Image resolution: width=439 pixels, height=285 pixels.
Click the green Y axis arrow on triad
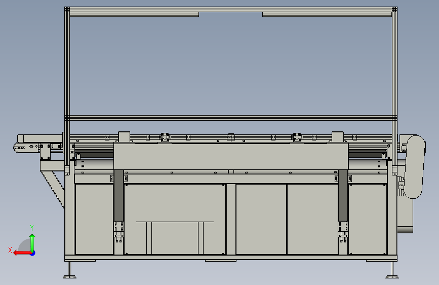(x=32, y=242)
